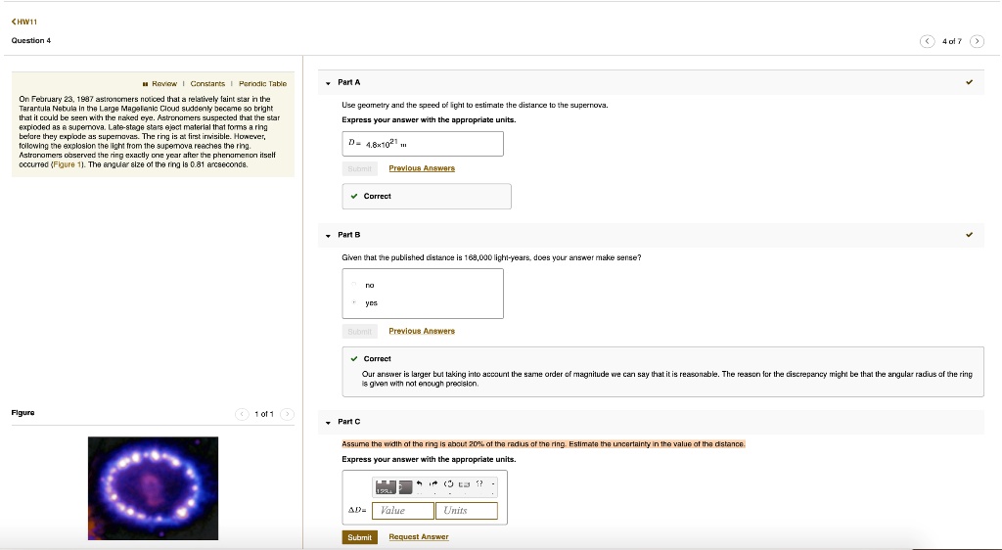Open the keyboard shortcuts icon
This screenshot has width=1002, height=550.
coord(464,484)
